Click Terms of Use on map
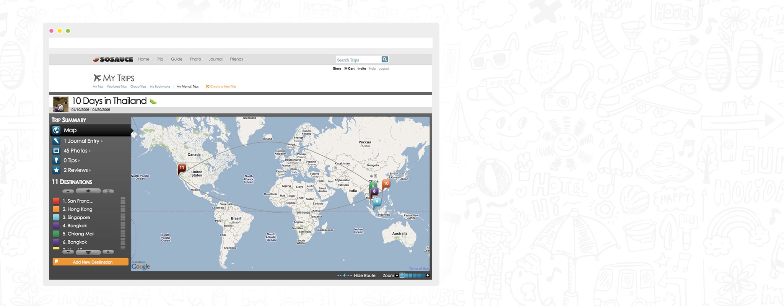This screenshot has height=306, width=784. 419,269
